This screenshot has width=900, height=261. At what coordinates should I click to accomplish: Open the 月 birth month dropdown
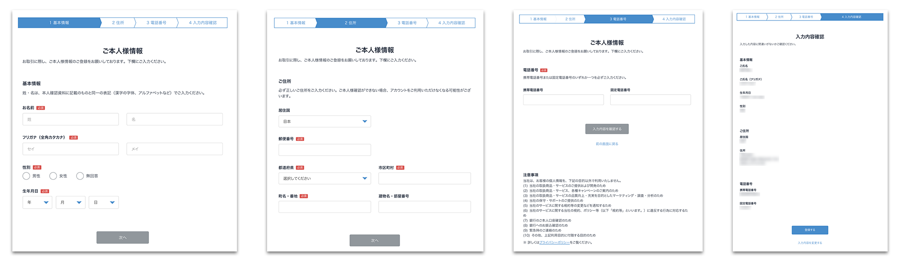(x=71, y=202)
